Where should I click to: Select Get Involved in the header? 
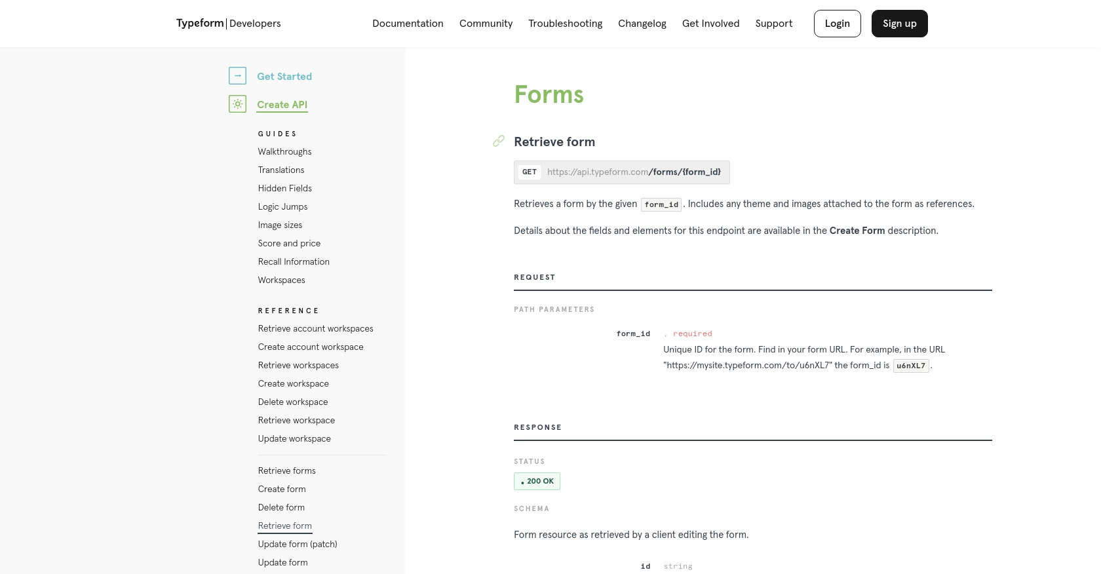pos(710,24)
